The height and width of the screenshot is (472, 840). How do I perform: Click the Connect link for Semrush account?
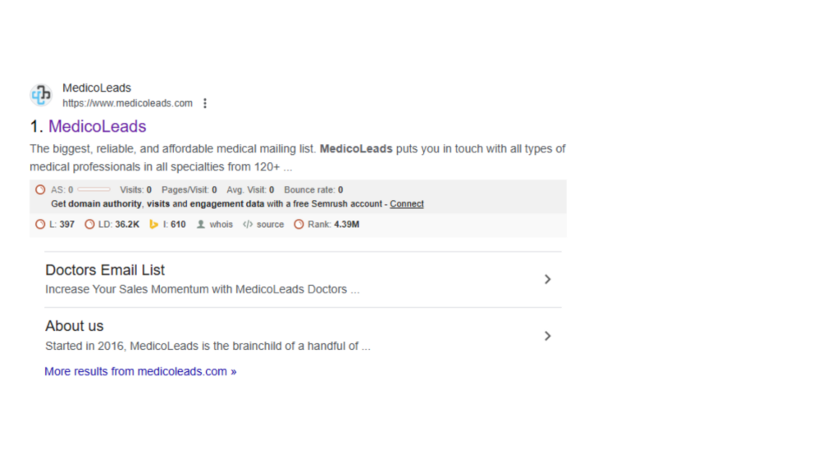(x=407, y=204)
